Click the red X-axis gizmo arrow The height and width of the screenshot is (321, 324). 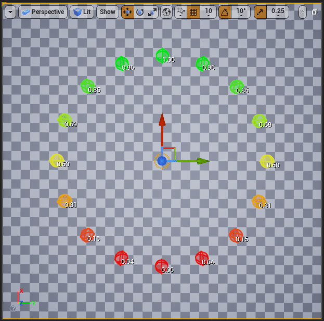click(162, 129)
